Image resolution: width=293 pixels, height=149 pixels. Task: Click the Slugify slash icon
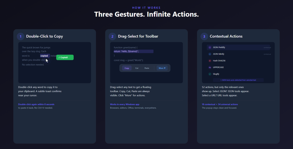(x=210, y=74)
